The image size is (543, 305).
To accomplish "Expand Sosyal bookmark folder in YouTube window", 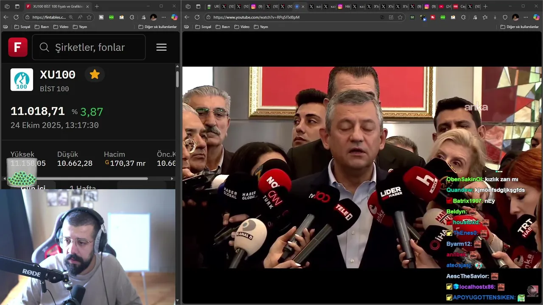I will click(203, 27).
